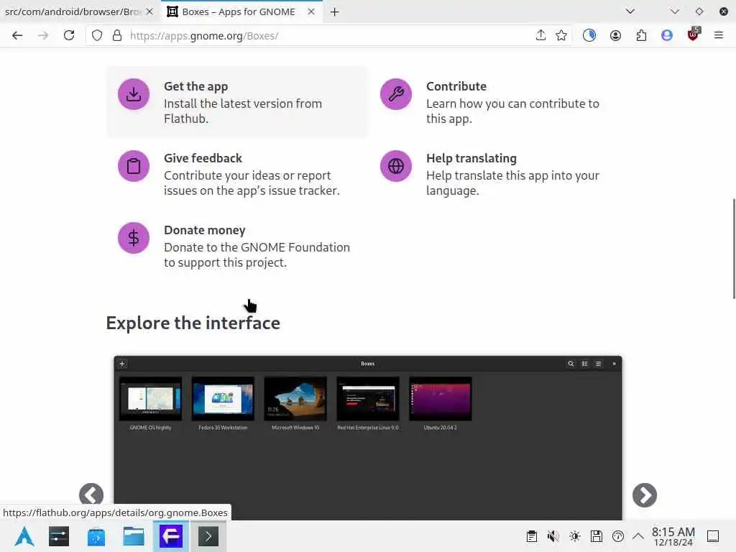Click the Donate money dollar icon
Screen dimensions: 736x552
click(134, 237)
